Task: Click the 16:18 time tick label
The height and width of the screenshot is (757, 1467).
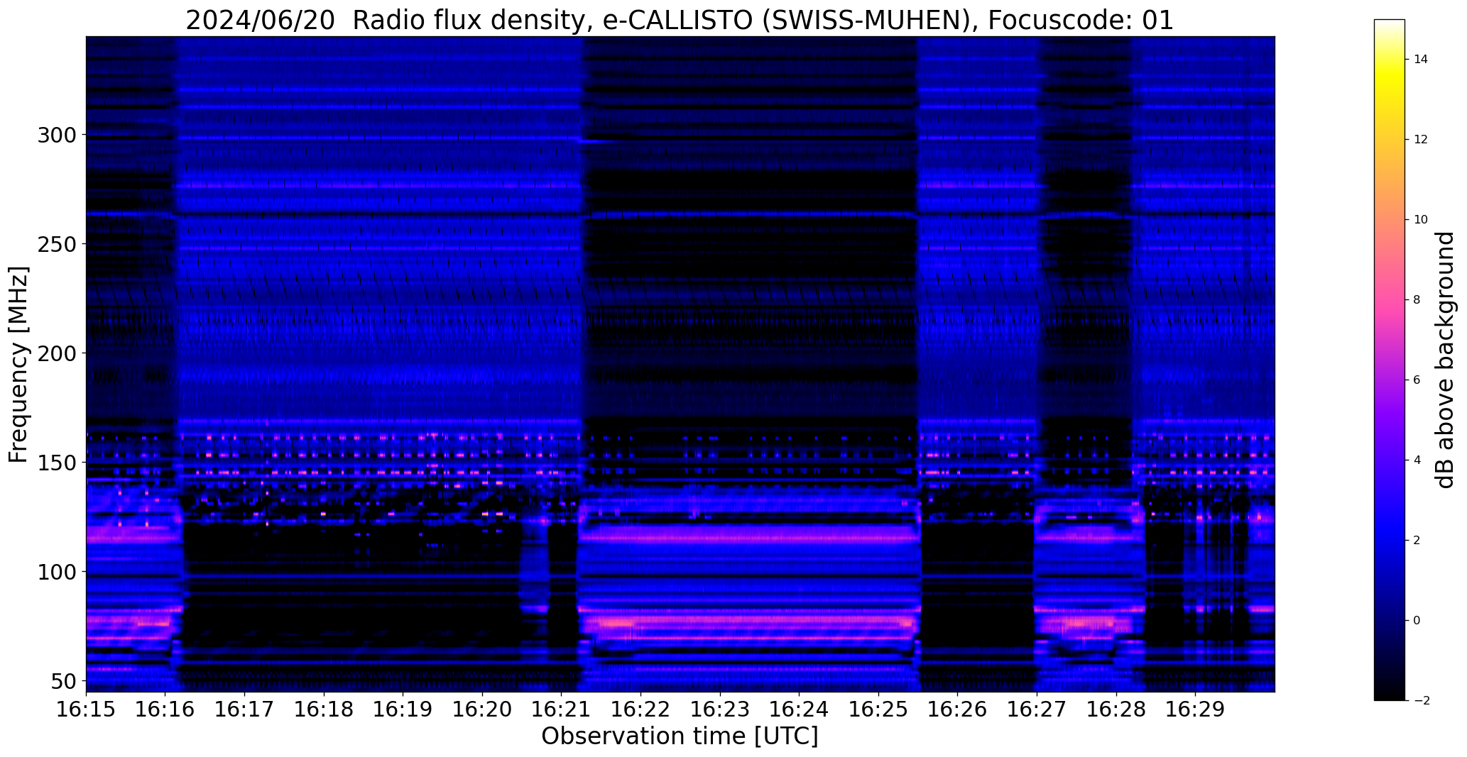Action: 324,709
